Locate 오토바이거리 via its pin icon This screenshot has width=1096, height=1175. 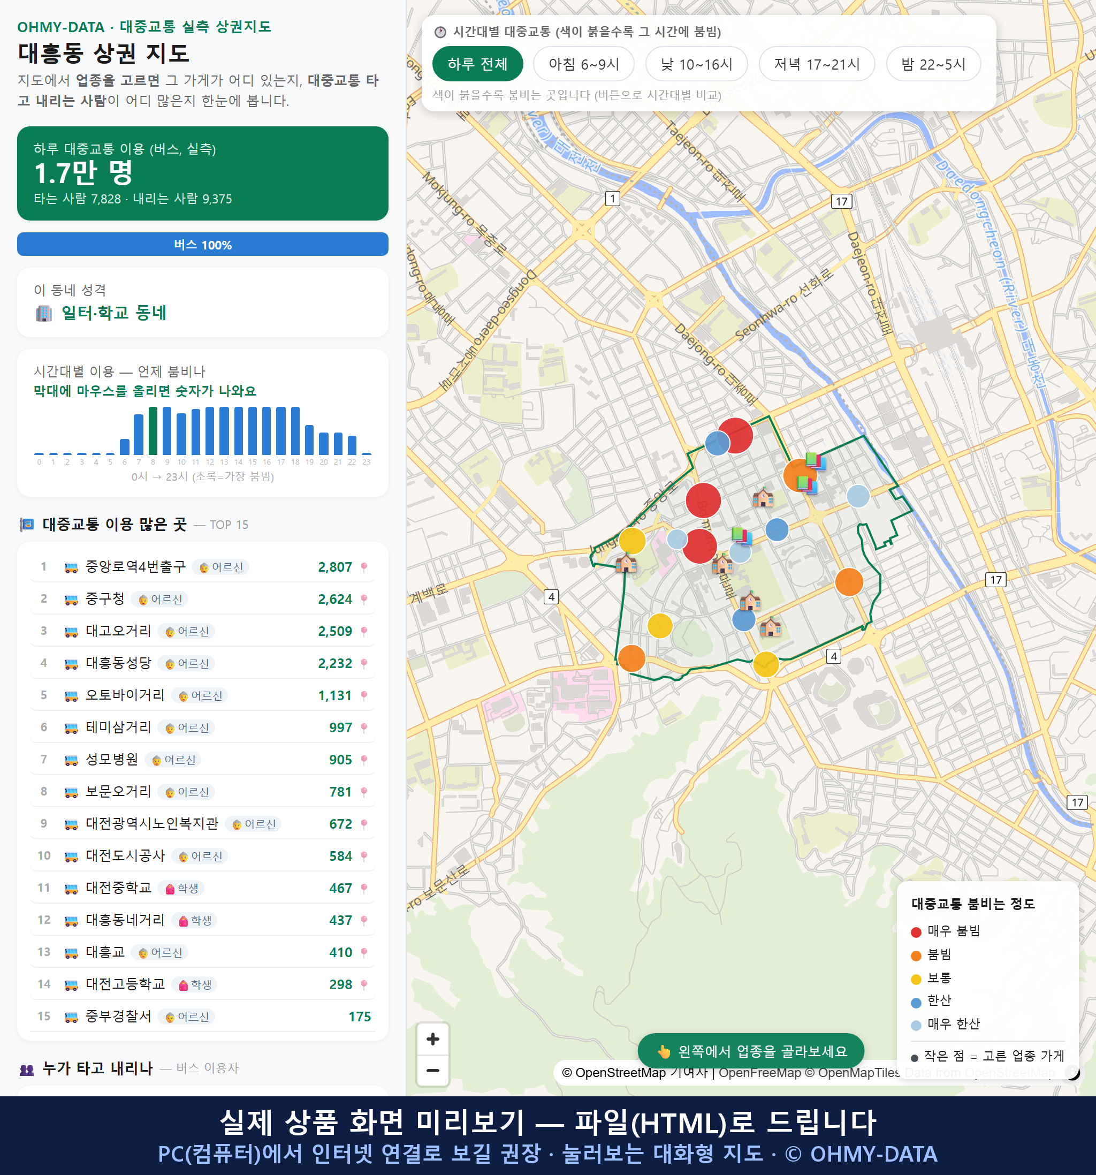click(x=364, y=696)
